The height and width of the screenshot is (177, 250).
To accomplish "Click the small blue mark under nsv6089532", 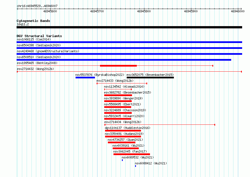I will pyautogui.click(x=122, y=160).
